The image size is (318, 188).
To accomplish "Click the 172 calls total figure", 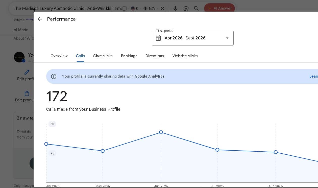I will coord(57,96).
